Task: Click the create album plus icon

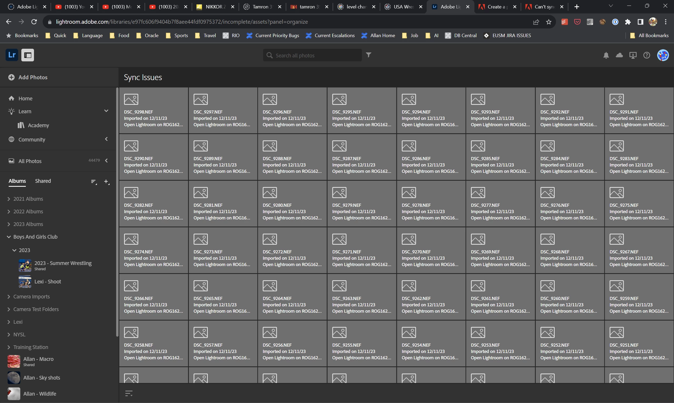Action: pos(106,182)
